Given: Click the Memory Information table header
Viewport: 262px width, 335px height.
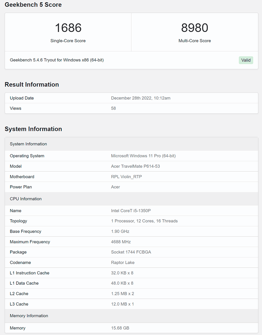Looking at the screenshot, I should [29, 316].
